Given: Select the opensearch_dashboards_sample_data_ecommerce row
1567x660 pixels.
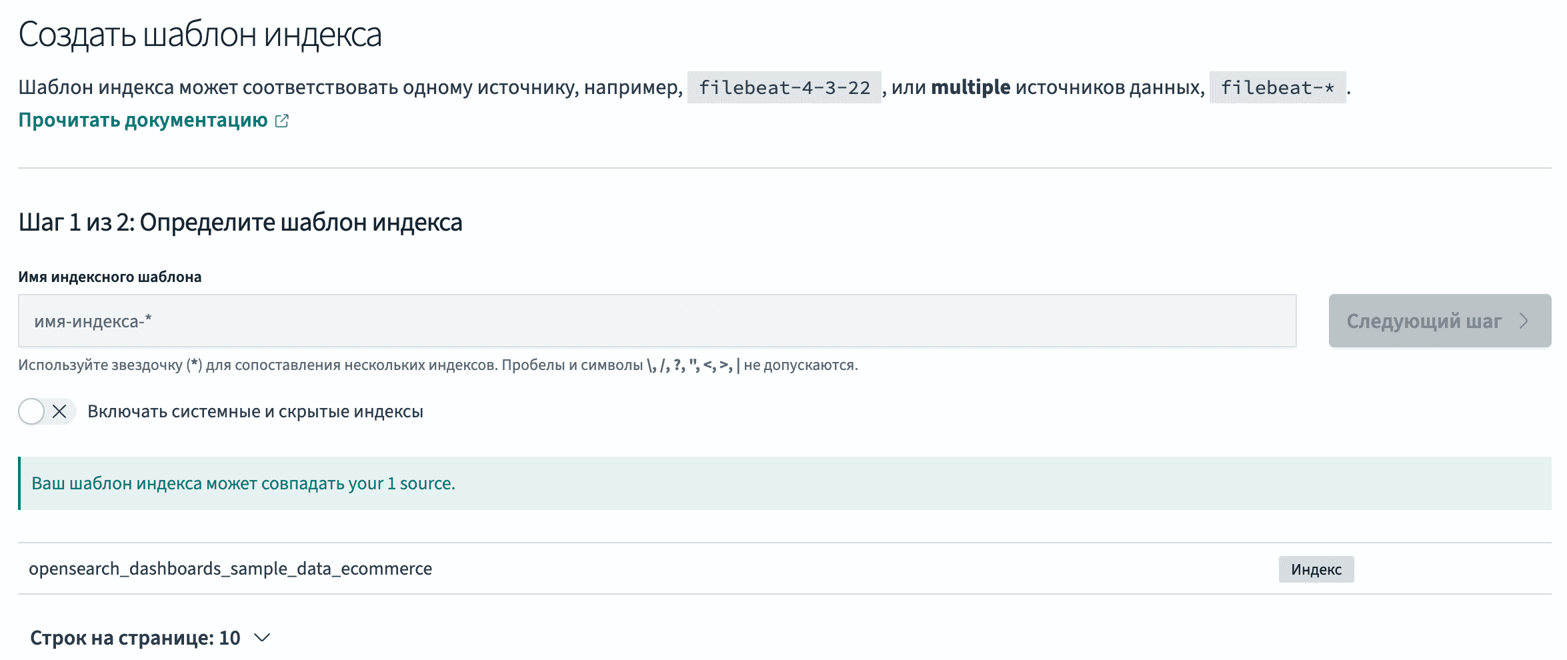Looking at the screenshot, I should (x=230, y=569).
